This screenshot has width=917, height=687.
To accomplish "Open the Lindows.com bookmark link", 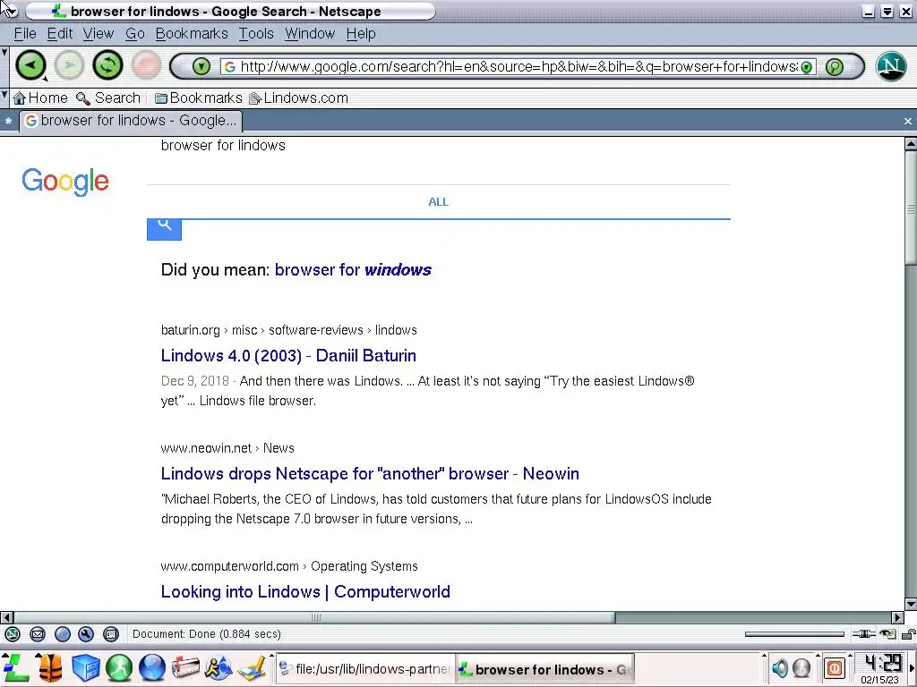I will 299,98.
